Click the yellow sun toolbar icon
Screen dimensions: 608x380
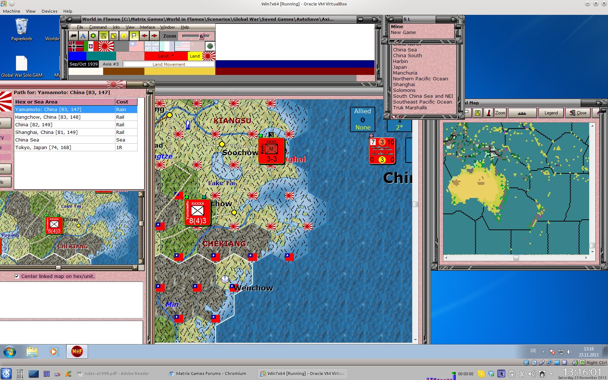pos(124,36)
